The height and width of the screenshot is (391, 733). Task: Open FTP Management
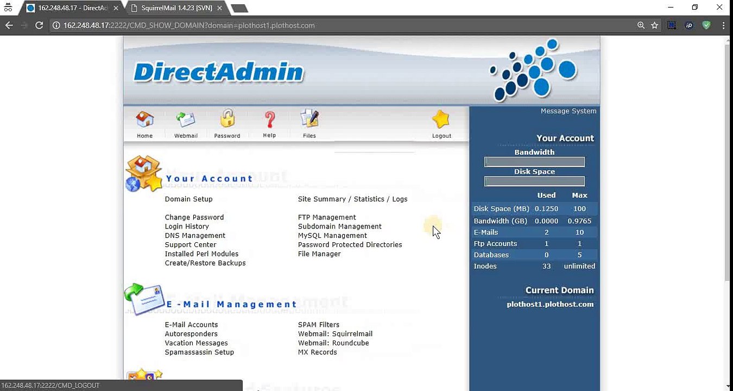pyautogui.click(x=327, y=217)
